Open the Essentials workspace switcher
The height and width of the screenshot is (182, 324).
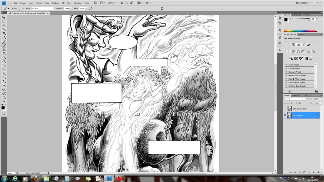(x=303, y=3)
